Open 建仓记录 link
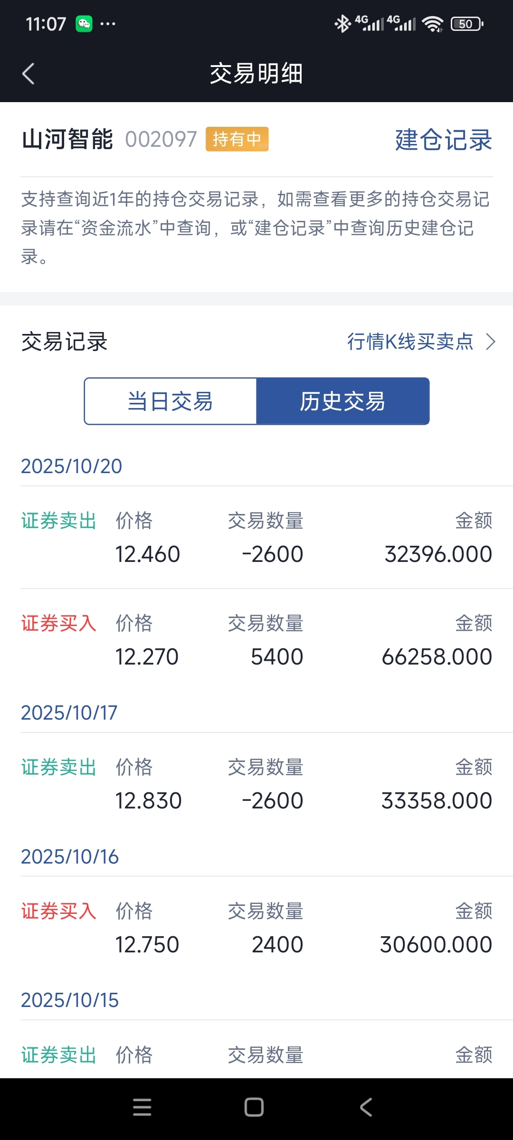This screenshot has height=1140, width=513. pos(443,140)
